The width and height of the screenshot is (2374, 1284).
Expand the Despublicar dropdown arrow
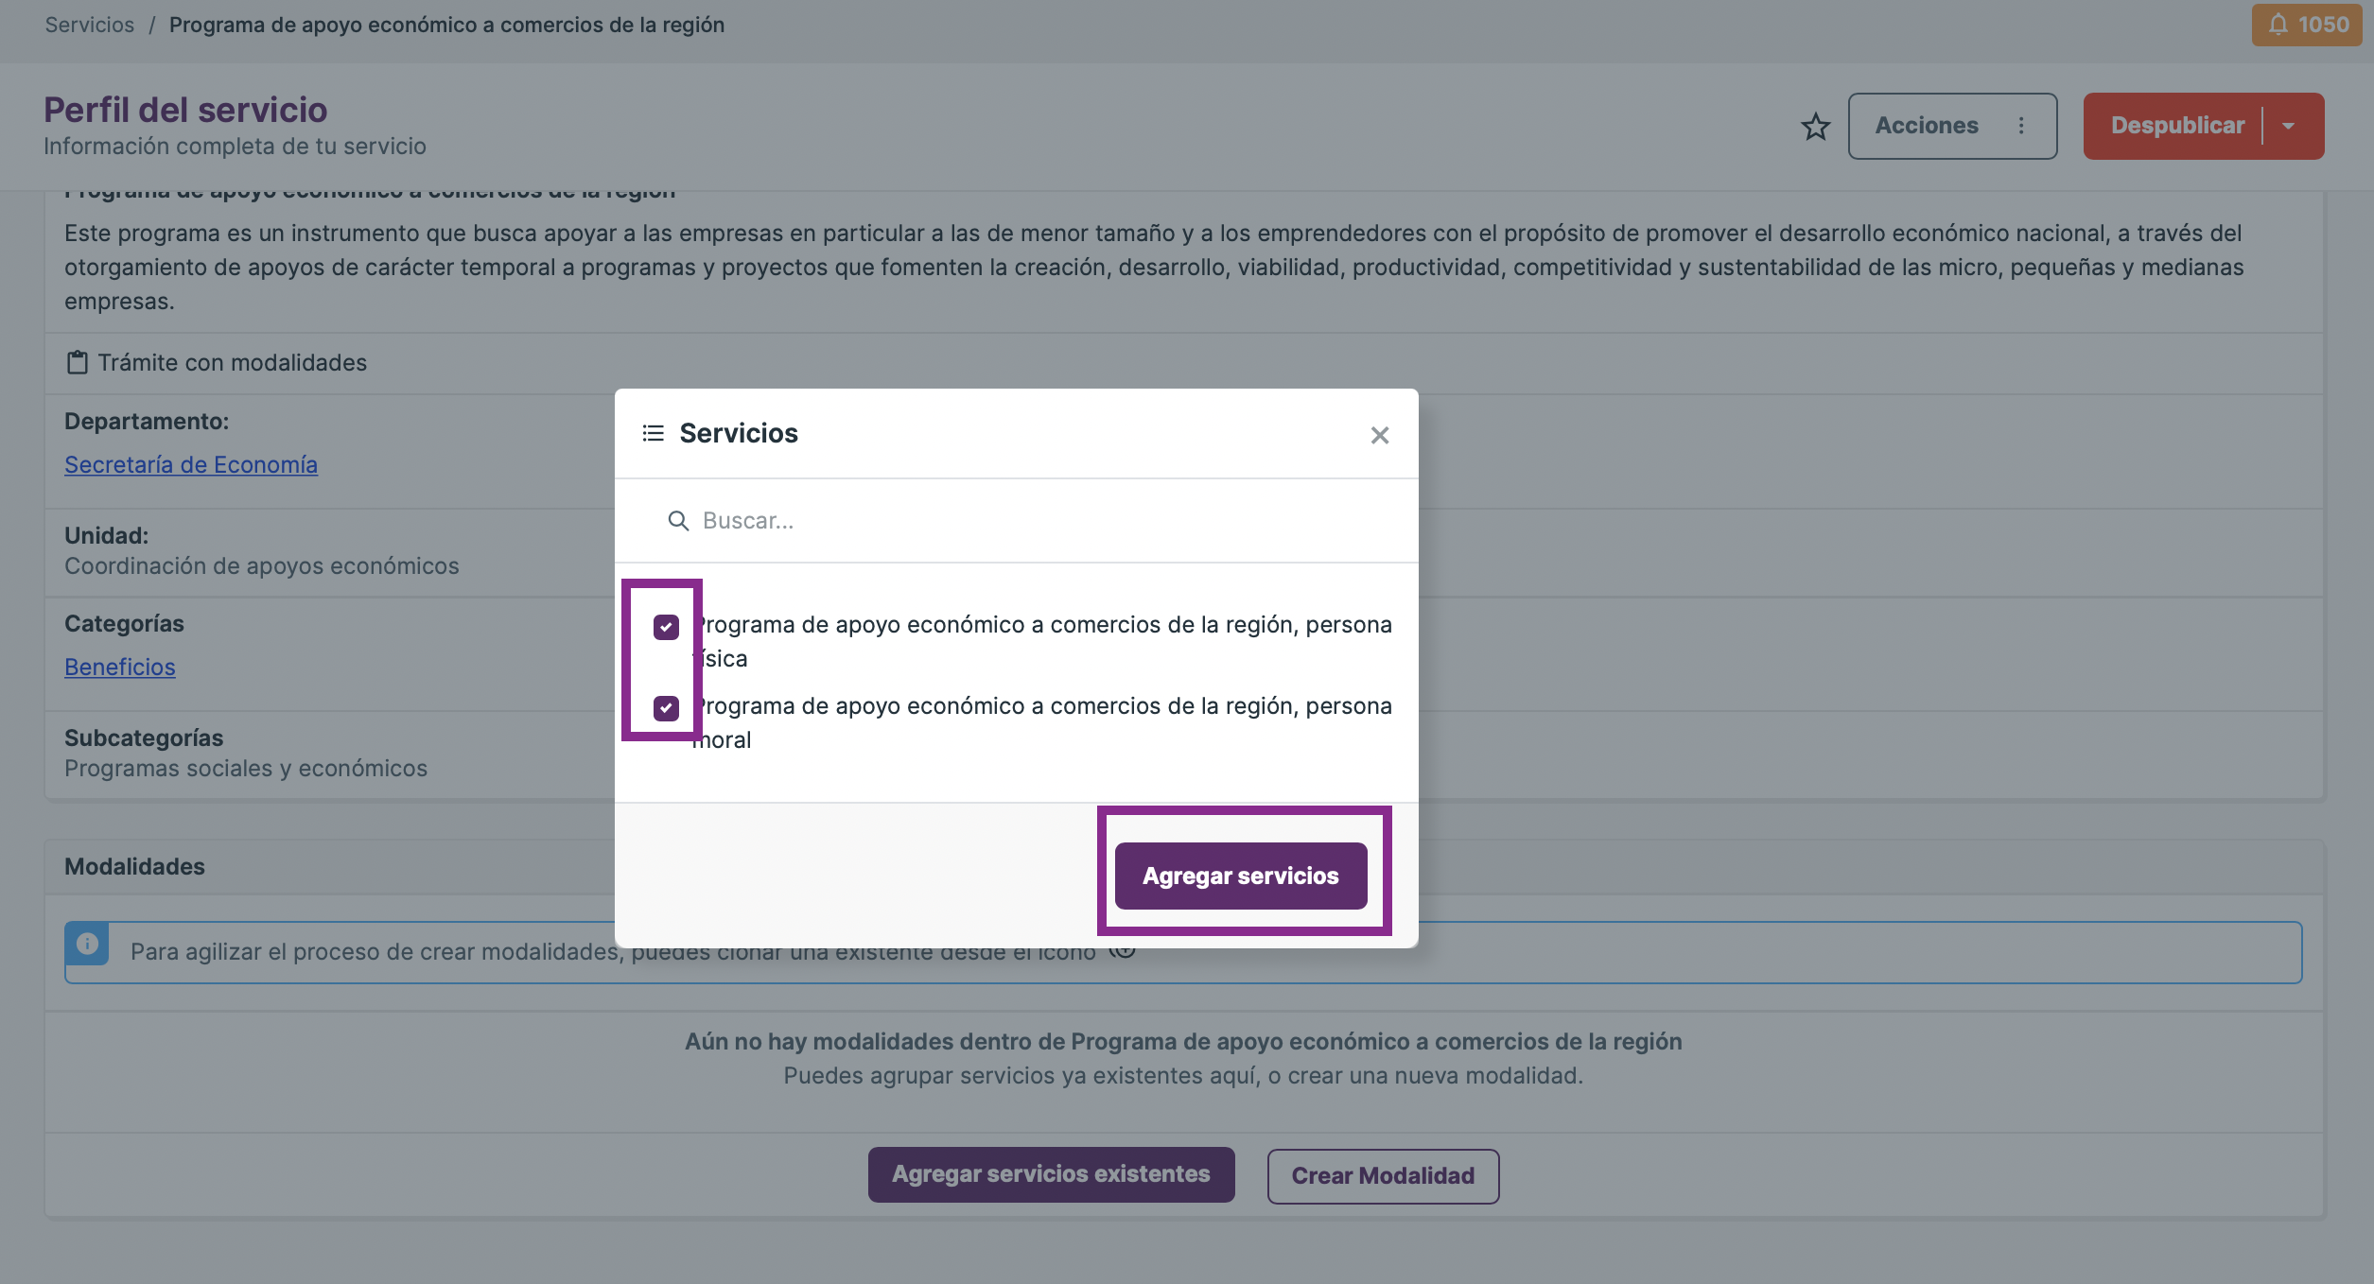(2289, 126)
